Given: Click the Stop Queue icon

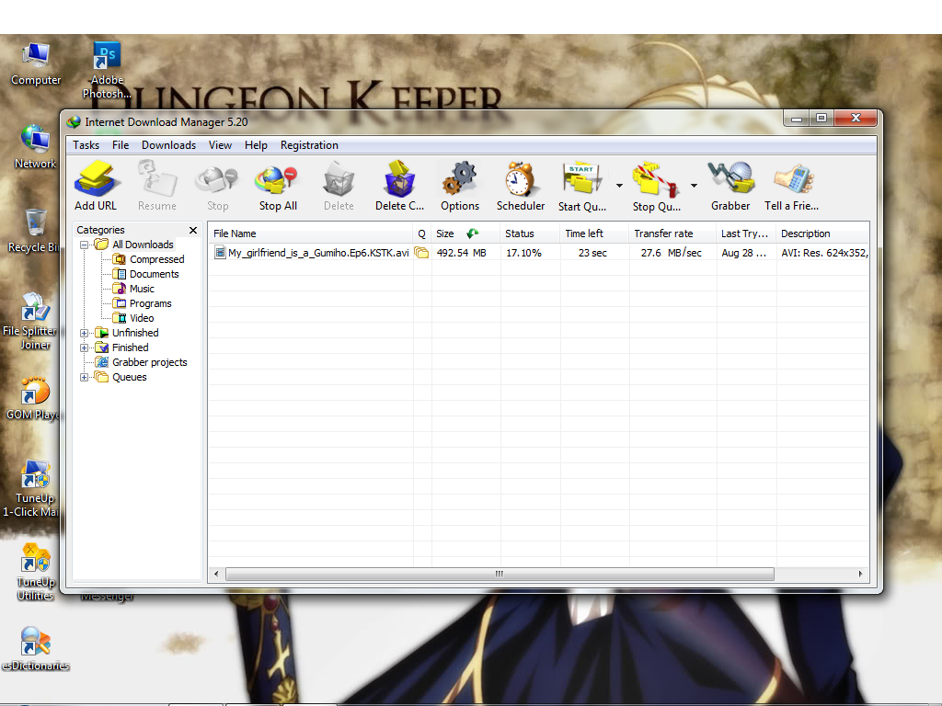Looking at the screenshot, I should [655, 179].
